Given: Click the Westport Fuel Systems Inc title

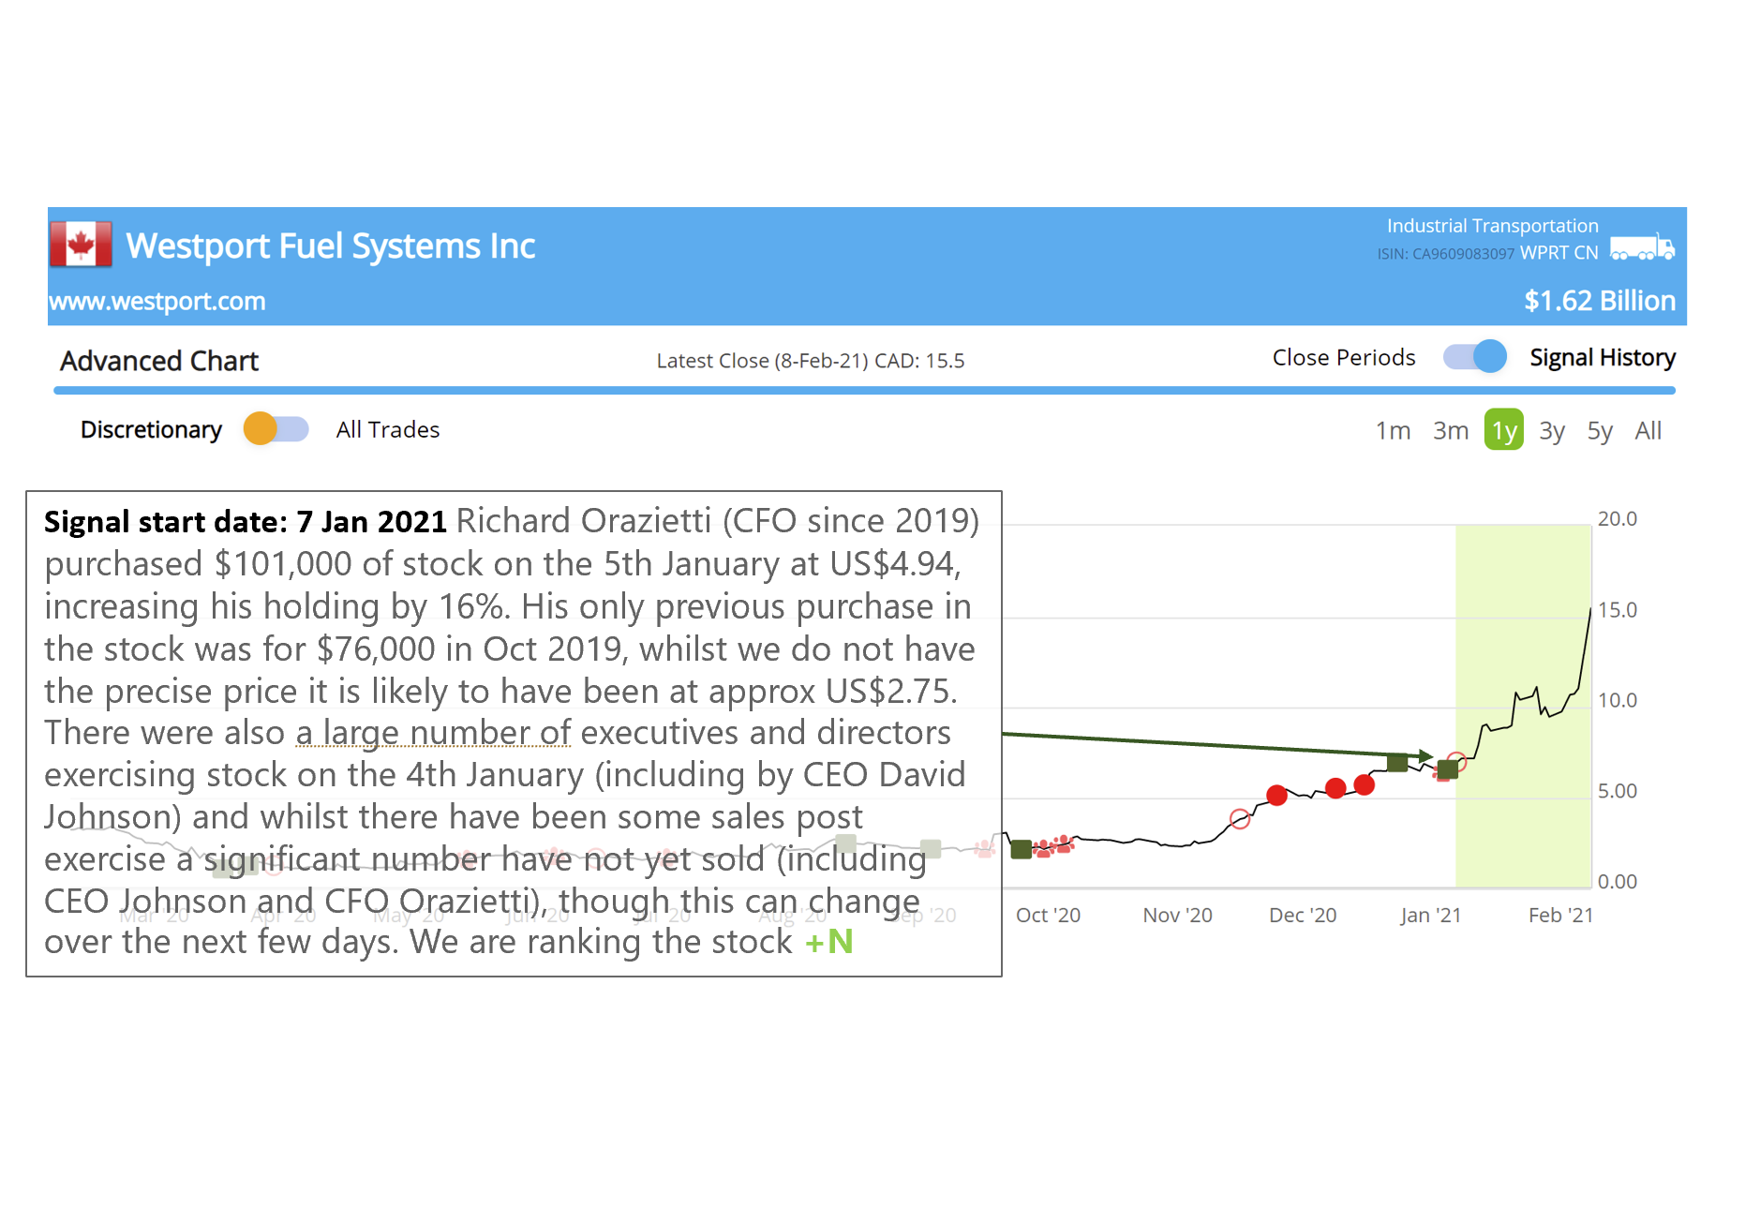Looking at the screenshot, I should 330,246.
